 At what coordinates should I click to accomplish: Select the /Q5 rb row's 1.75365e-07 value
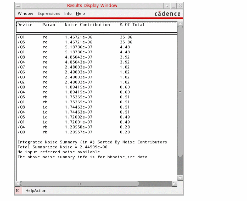coord(78,97)
